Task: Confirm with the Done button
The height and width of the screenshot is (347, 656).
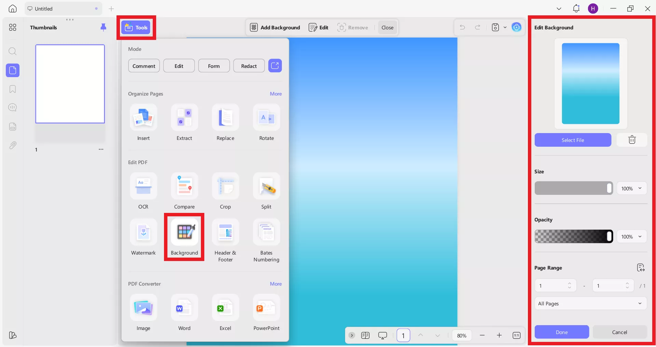Action: [x=562, y=332]
